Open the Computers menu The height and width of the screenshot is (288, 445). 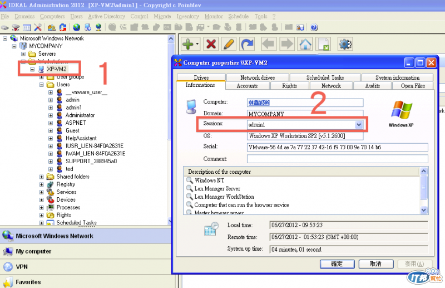(52, 17)
